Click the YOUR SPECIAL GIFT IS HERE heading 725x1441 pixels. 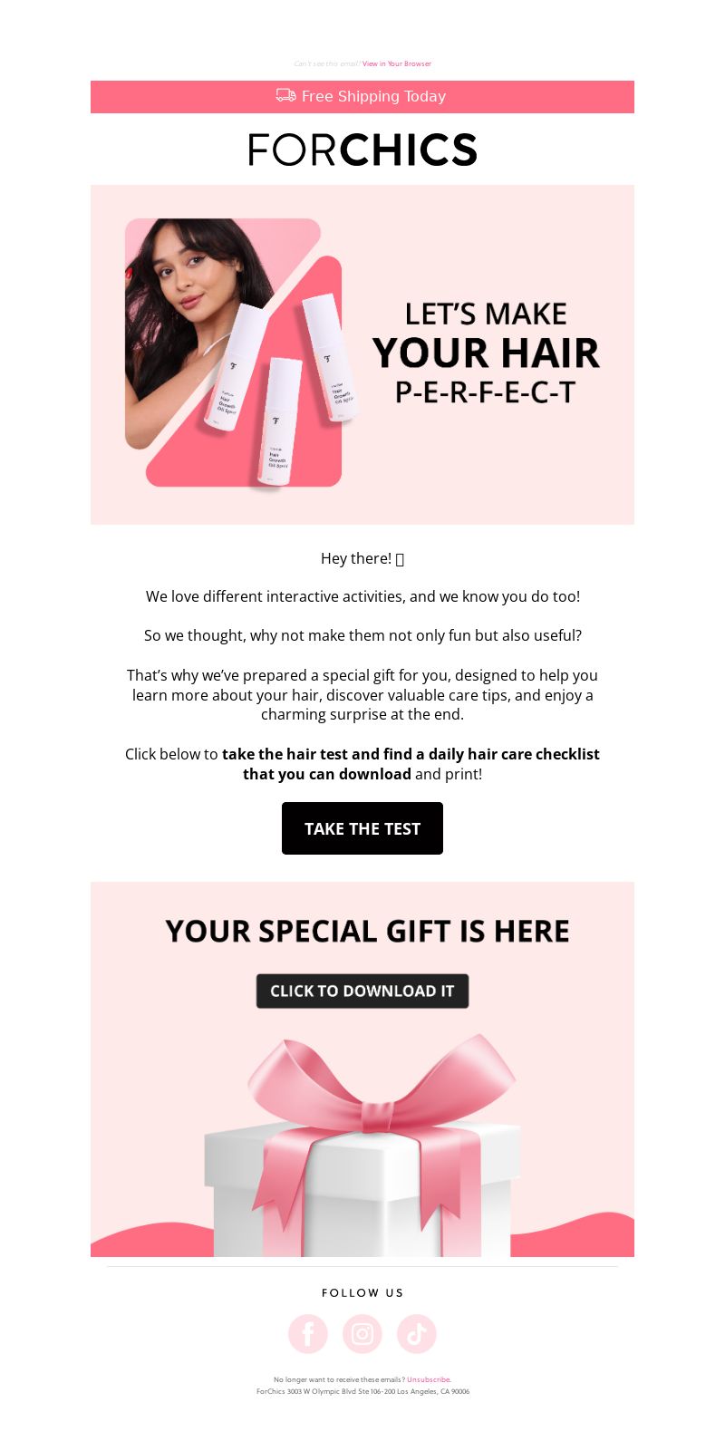(367, 931)
